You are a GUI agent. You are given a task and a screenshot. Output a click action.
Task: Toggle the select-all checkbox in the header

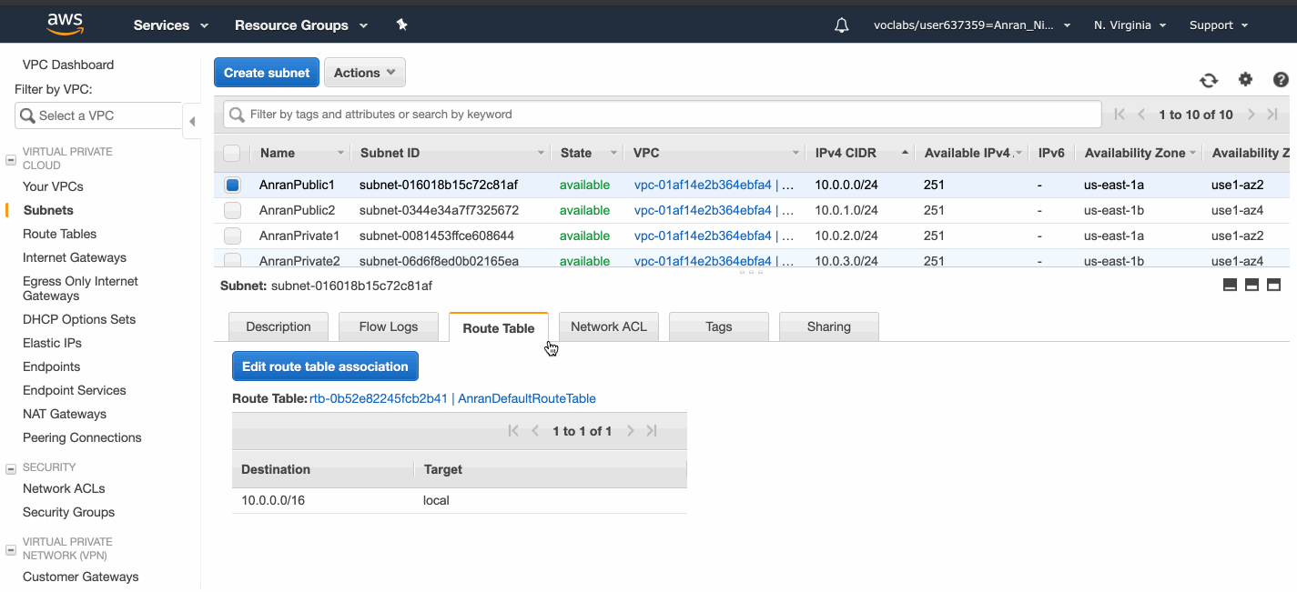click(x=232, y=152)
